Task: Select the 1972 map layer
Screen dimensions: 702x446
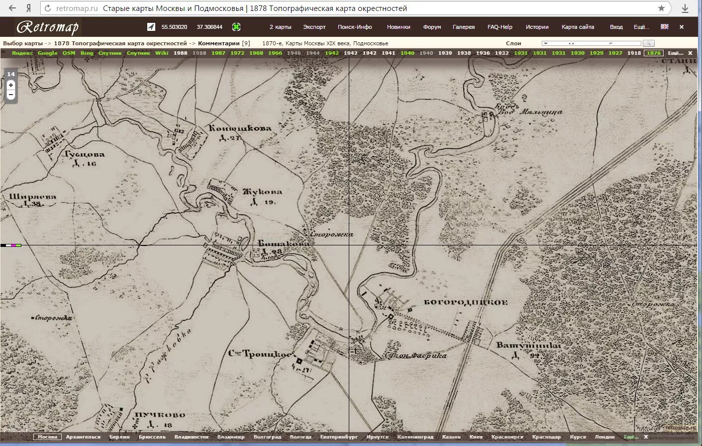Action: point(237,53)
